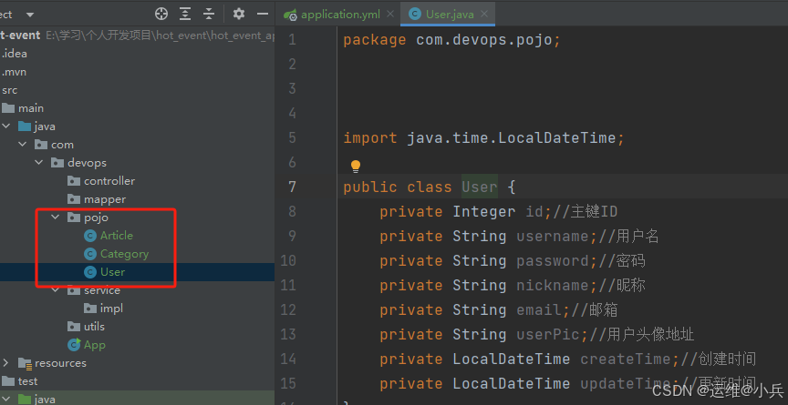Image resolution: width=788 pixels, height=405 pixels.
Task: Click the Category class icon
Action: (90, 254)
